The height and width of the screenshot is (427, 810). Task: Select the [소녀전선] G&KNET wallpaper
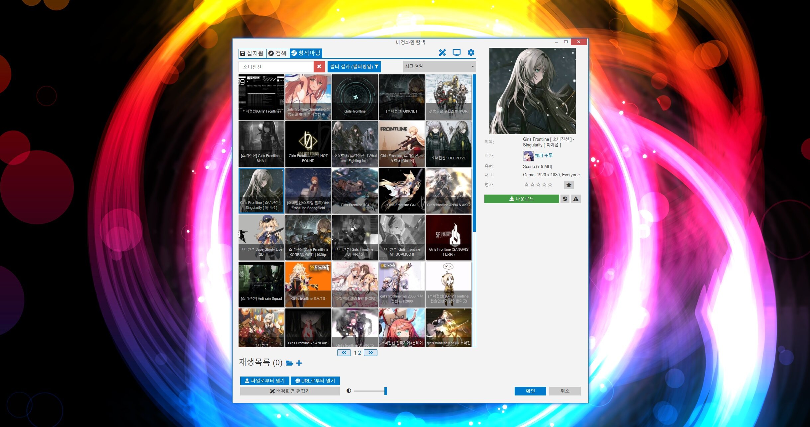402,97
